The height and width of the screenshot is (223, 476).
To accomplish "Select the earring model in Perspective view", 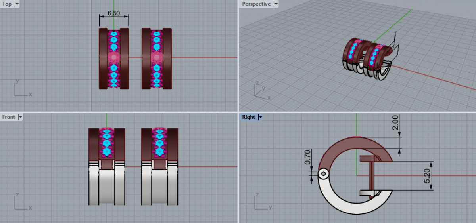I will [367, 59].
